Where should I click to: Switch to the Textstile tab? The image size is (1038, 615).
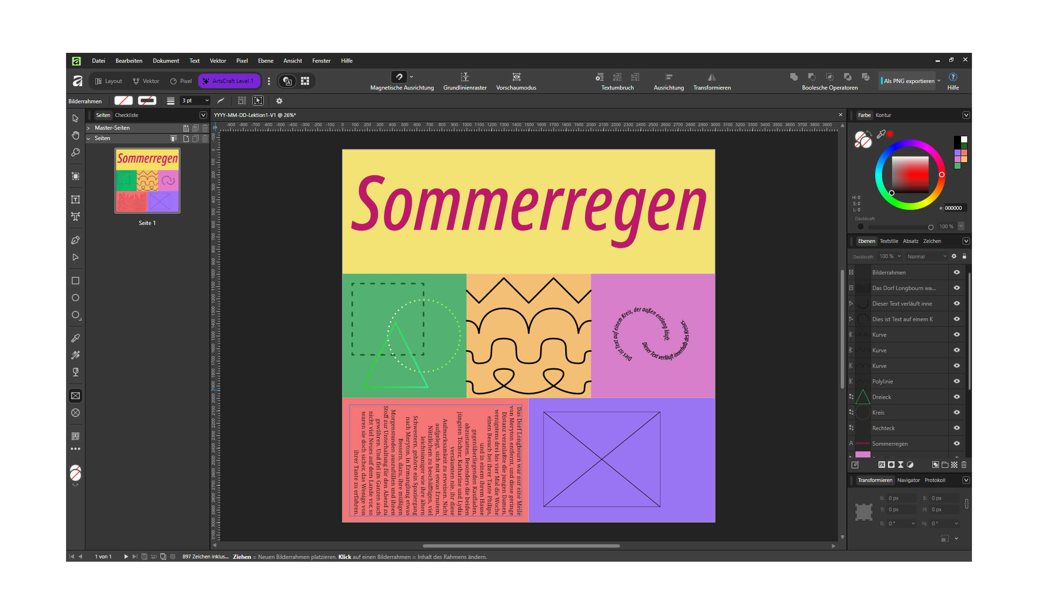pyautogui.click(x=889, y=241)
